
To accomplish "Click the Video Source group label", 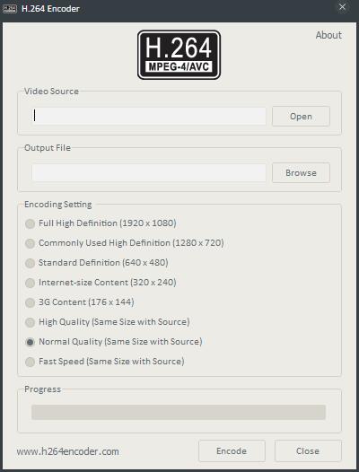I will tap(51, 92).
